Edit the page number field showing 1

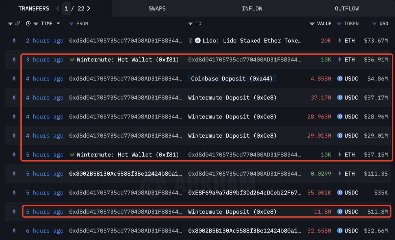(67, 9)
